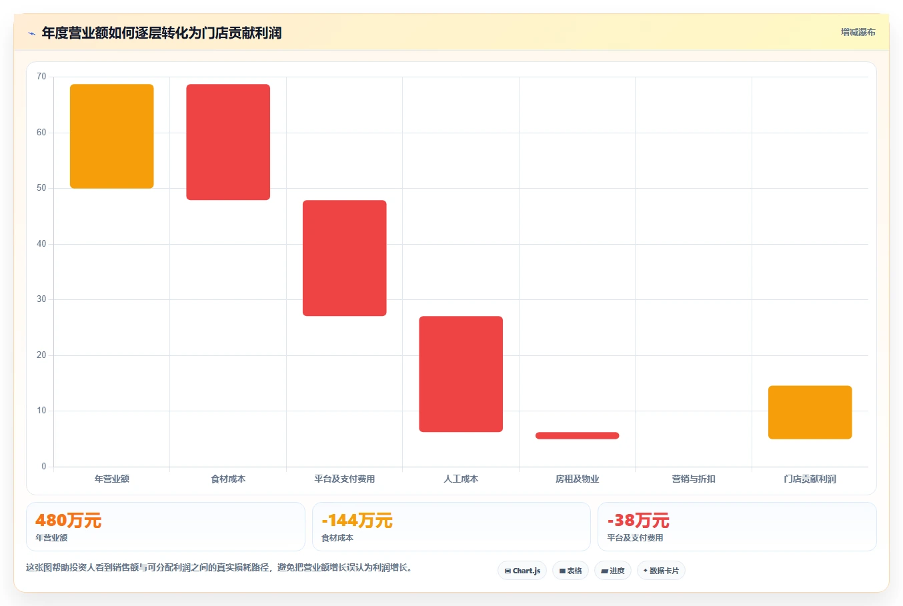Click the 人工成本 axis label
The width and height of the screenshot is (903, 606).
[x=461, y=479]
